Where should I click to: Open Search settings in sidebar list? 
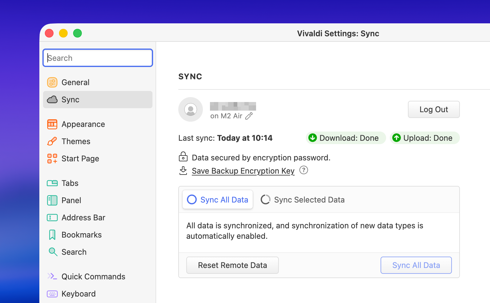98,252
